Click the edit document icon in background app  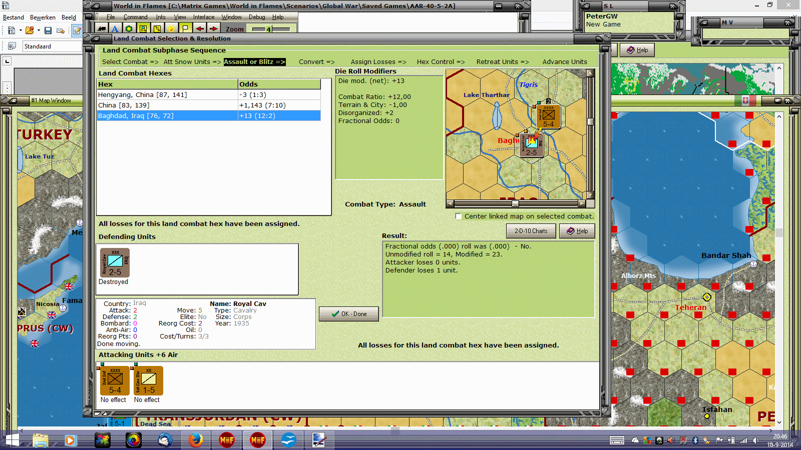77,30
